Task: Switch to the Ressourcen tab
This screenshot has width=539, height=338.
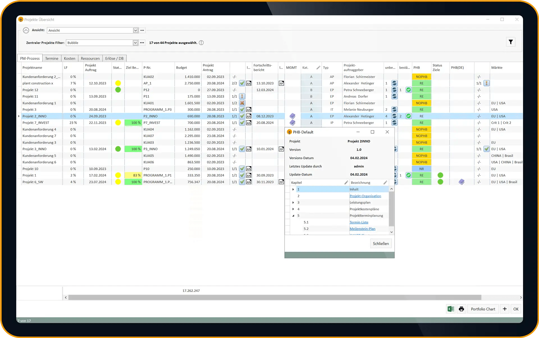Action: pyautogui.click(x=90, y=58)
